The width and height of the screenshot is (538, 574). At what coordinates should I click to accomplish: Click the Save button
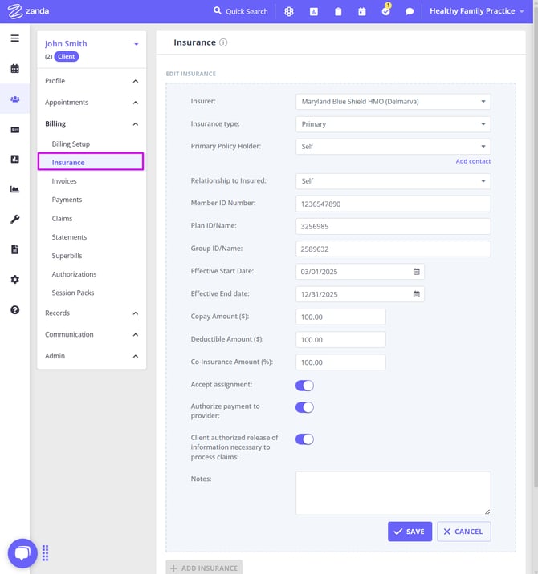(x=410, y=532)
